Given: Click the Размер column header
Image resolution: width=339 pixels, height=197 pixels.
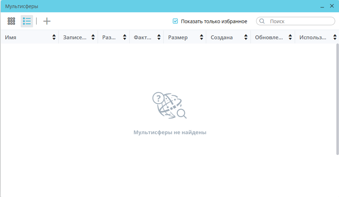Looking at the screenshot, I should (185, 37).
